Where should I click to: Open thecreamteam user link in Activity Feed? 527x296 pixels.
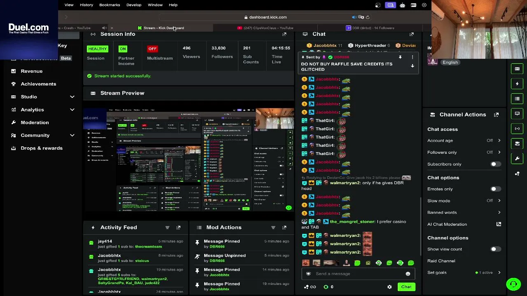[149, 247]
